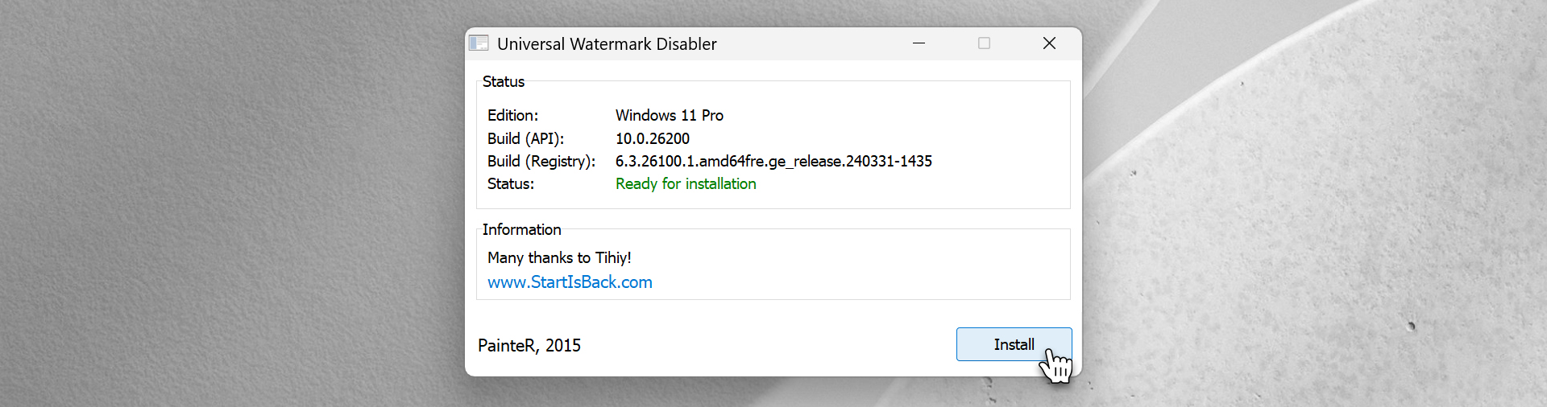Open the www.StartIsBack.com link

click(x=570, y=282)
